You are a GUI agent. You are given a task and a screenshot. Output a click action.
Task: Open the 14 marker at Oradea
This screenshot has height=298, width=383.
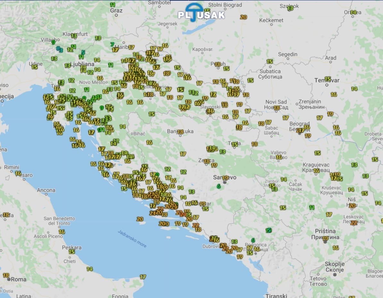pyautogui.click(x=353, y=12)
